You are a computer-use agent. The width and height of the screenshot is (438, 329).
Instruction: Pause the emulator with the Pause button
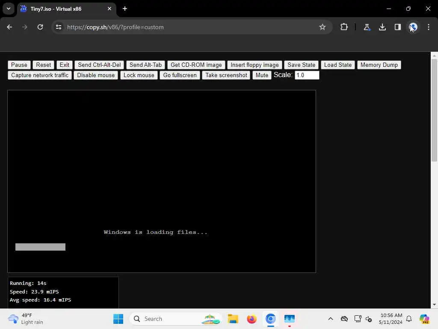coord(19,65)
